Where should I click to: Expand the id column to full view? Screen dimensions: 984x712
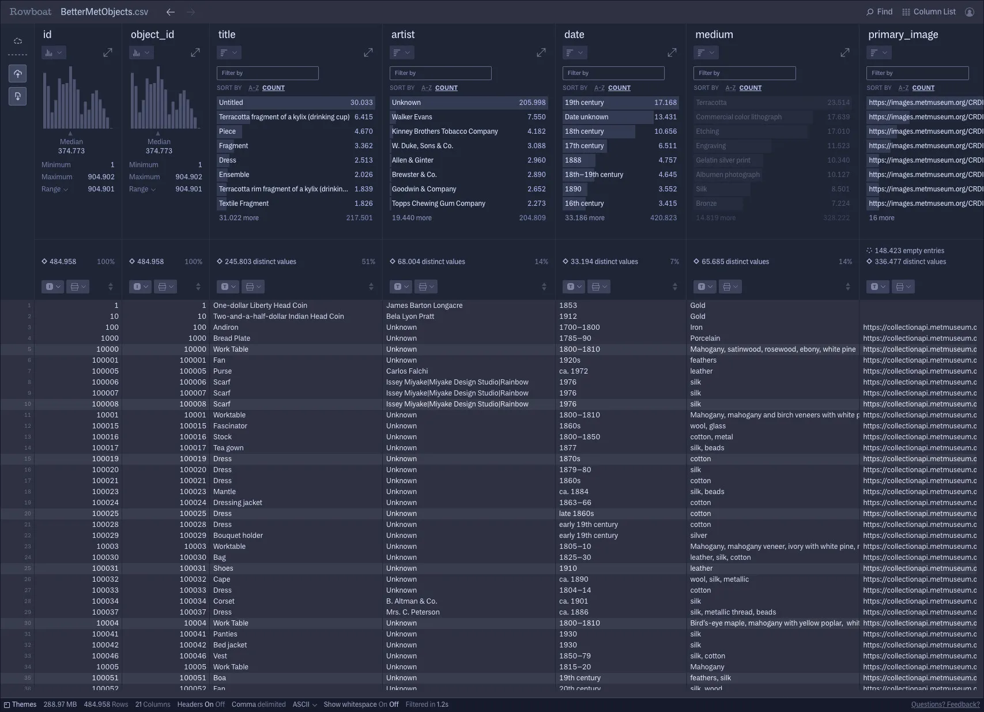pos(108,52)
